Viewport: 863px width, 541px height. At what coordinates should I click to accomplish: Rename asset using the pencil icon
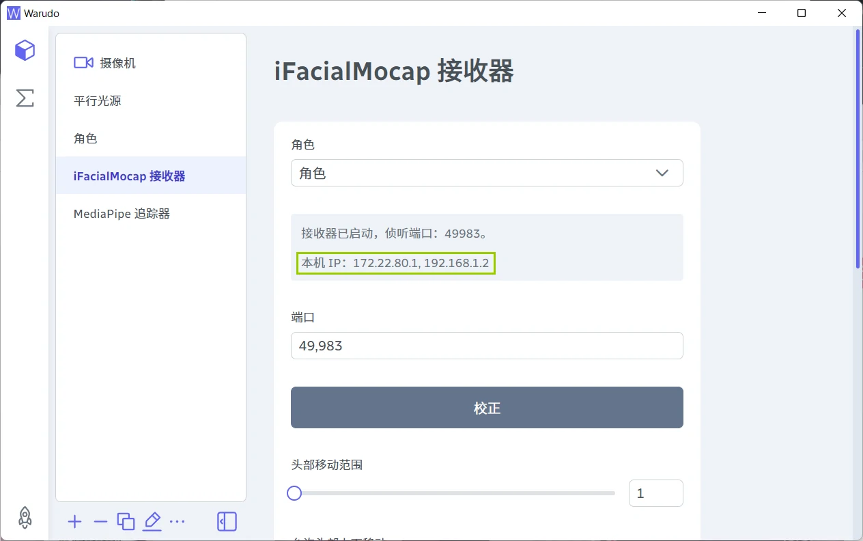152,522
